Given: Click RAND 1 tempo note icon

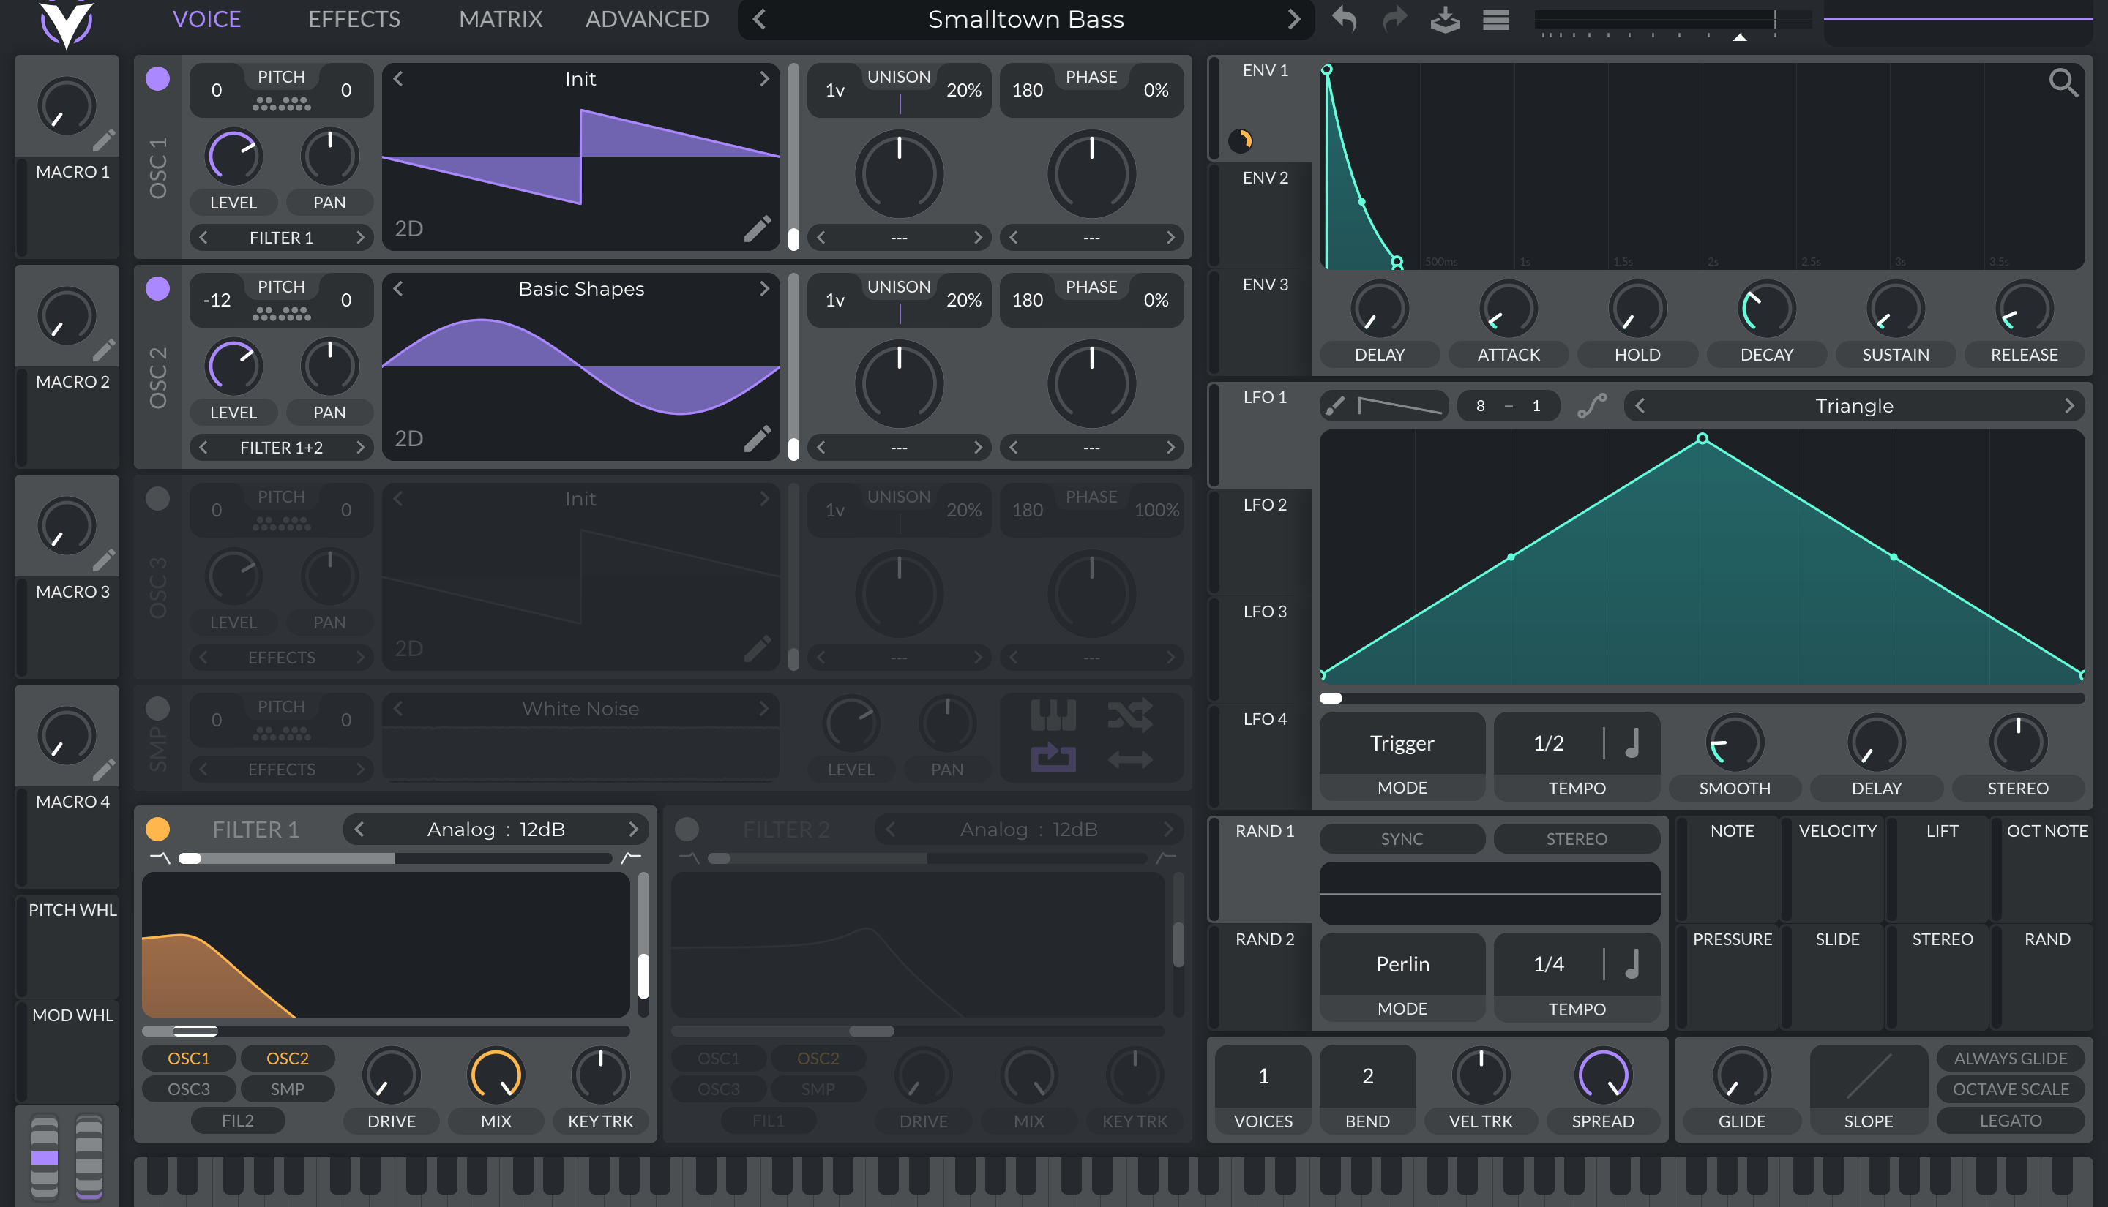Looking at the screenshot, I should pyautogui.click(x=1632, y=963).
